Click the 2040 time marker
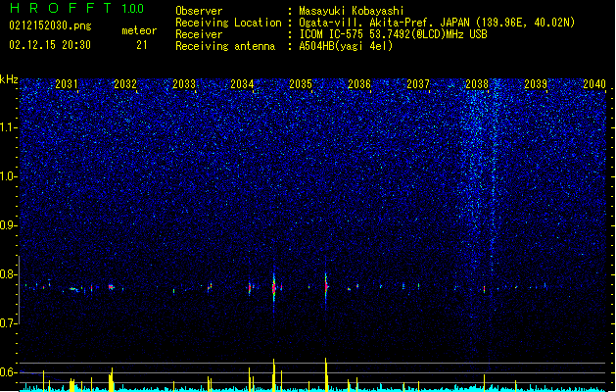Viewport: 616px width, 392px height. [x=594, y=84]
